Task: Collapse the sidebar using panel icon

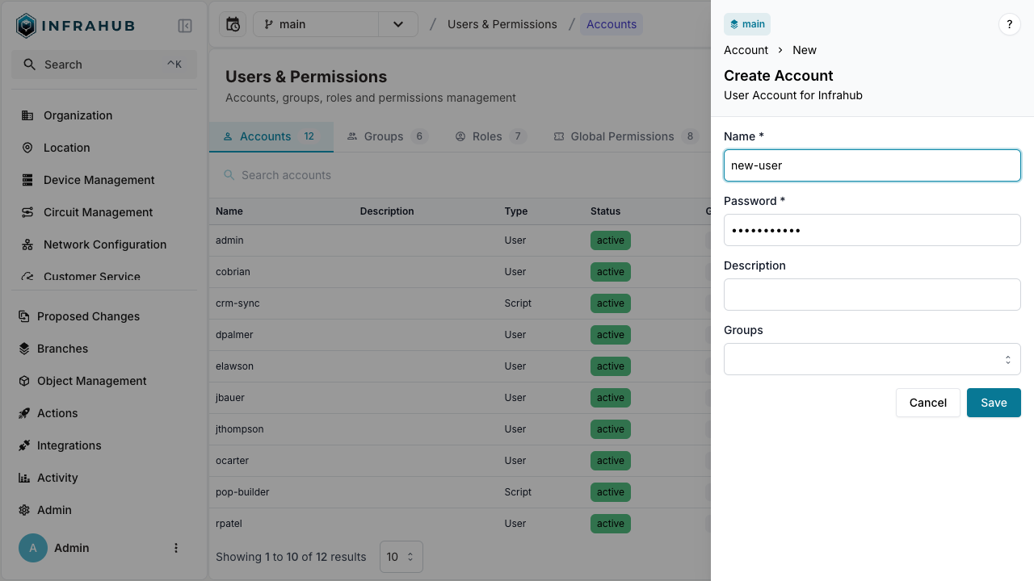Action: [185, 26]
